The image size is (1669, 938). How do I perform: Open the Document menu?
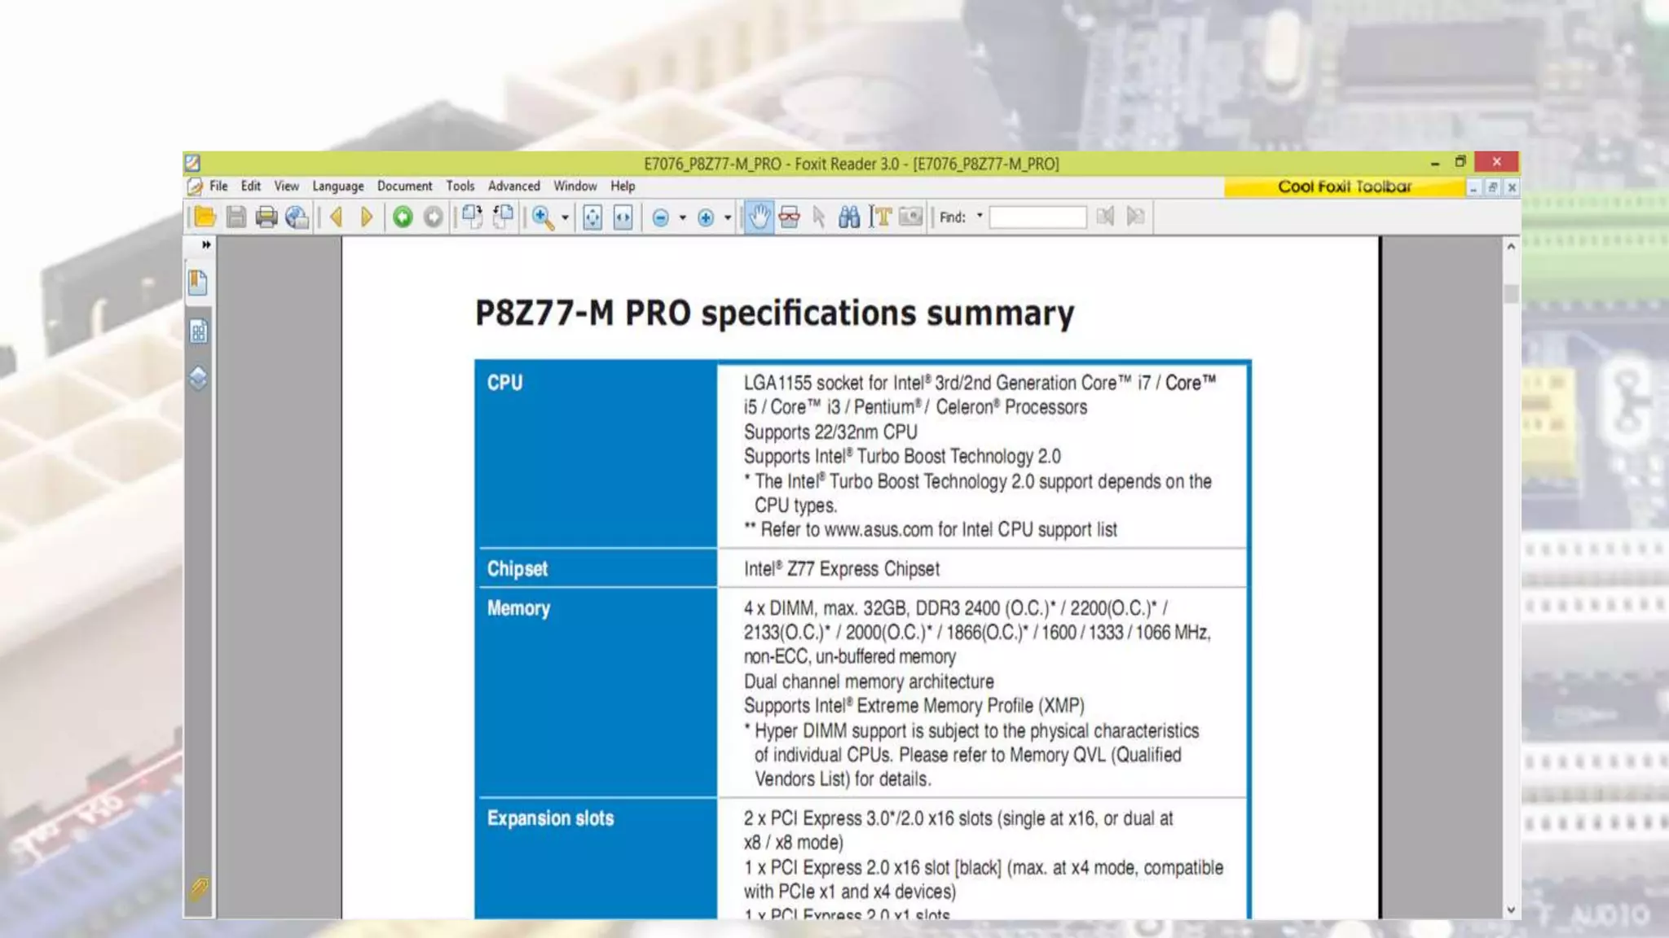[x=404, y=186]
